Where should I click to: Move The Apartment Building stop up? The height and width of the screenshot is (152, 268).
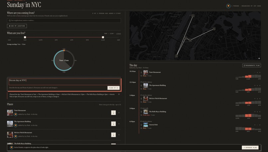click(255, 86)
